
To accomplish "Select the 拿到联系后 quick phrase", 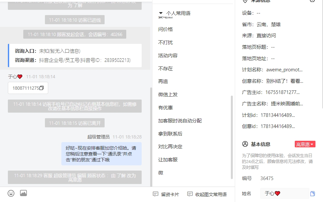I will tap(170, 134).
